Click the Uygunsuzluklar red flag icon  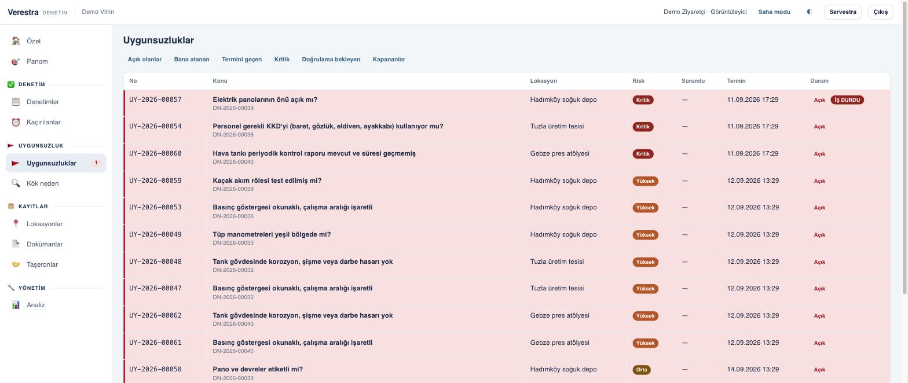tap(16, 163)
